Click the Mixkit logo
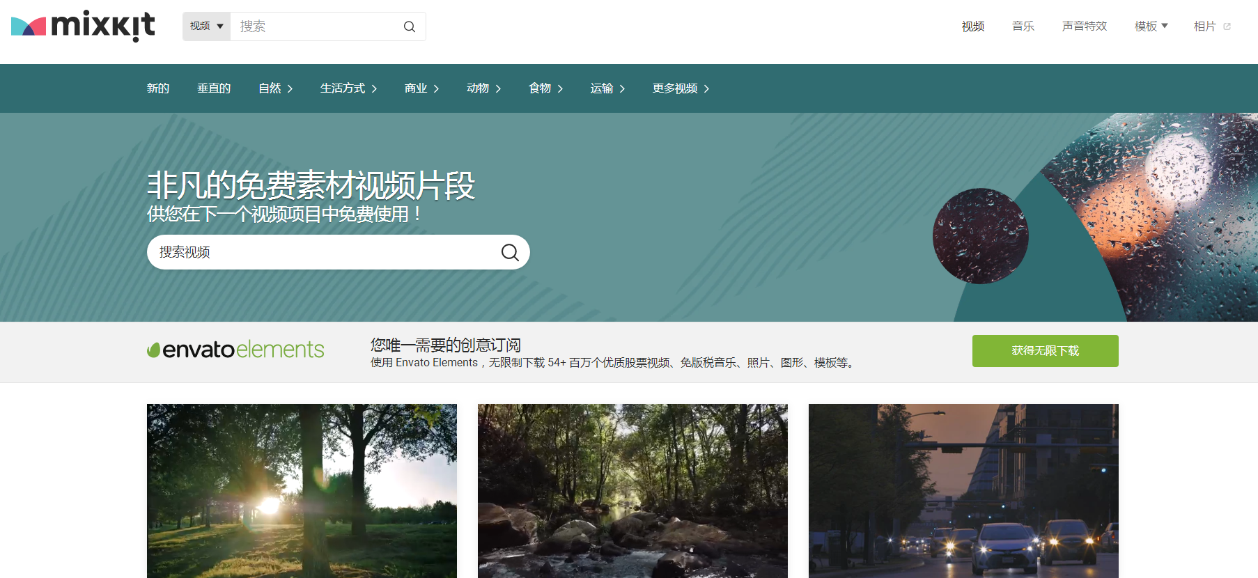Image resolution: width=1258 pixels, height=578 pixels. pyautogui.click(x=83, y=26)
